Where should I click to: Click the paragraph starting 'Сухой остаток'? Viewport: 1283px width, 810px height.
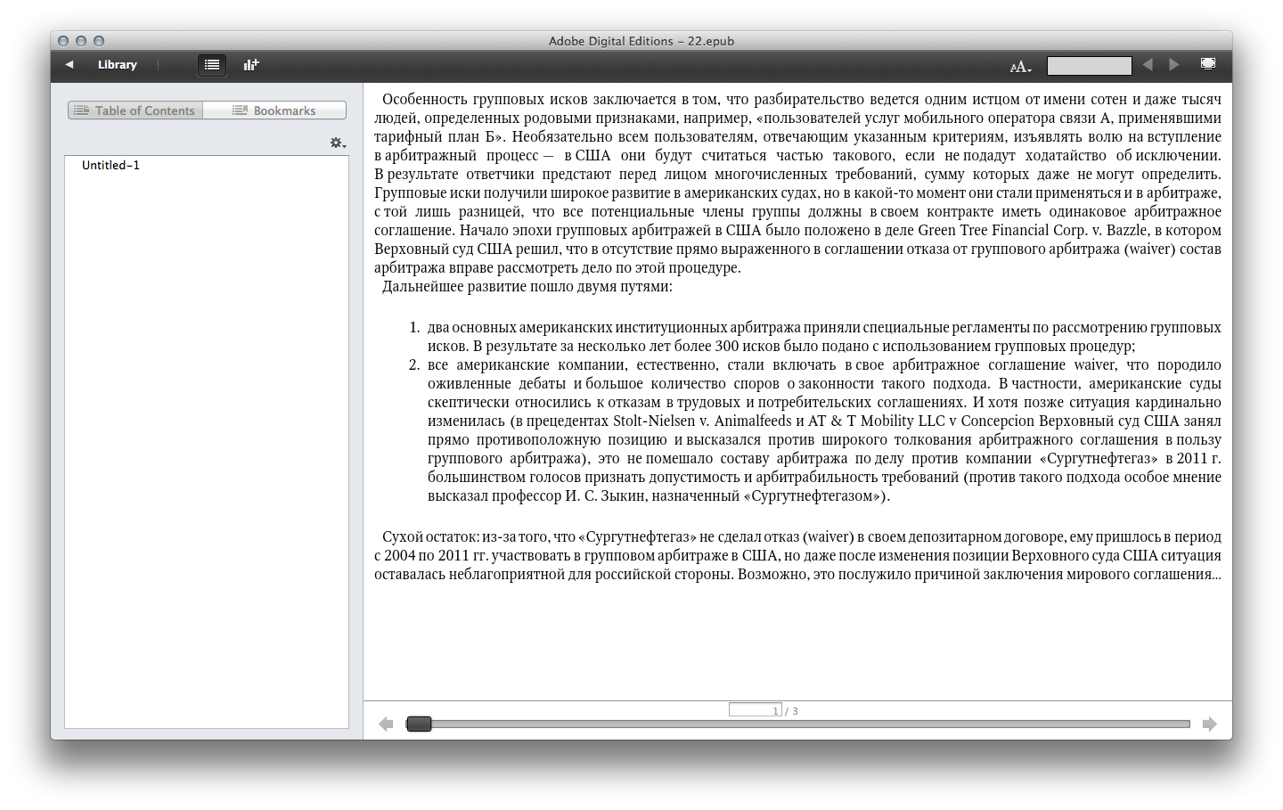[797, 556]
